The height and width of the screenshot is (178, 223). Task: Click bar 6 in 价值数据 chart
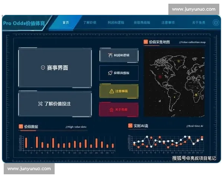click(x=53, y=143)
